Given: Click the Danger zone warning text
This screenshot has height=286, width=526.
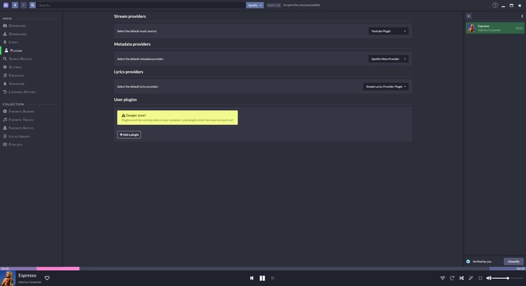Looking at the screenshot, I should tap(136, 115).
